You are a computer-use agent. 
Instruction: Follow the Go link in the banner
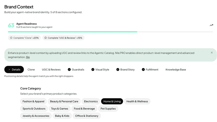click(28, 57)
